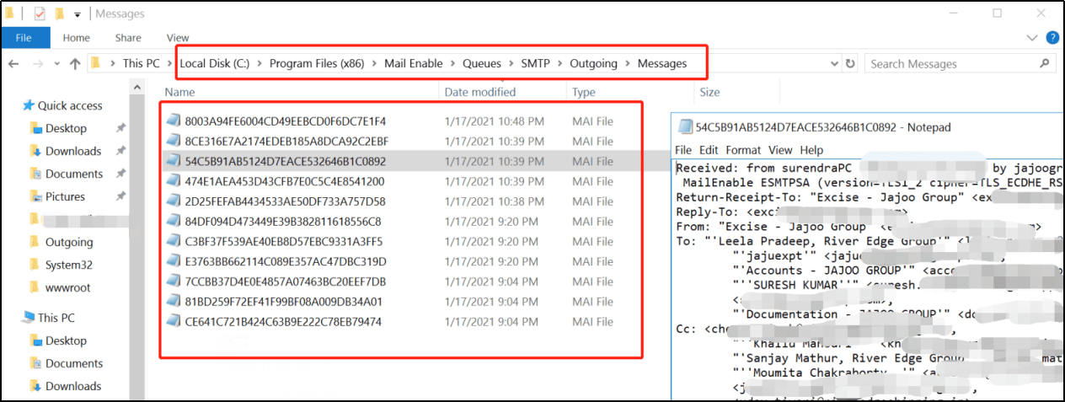Click SMTP breadcrumb in address bar

535,63
